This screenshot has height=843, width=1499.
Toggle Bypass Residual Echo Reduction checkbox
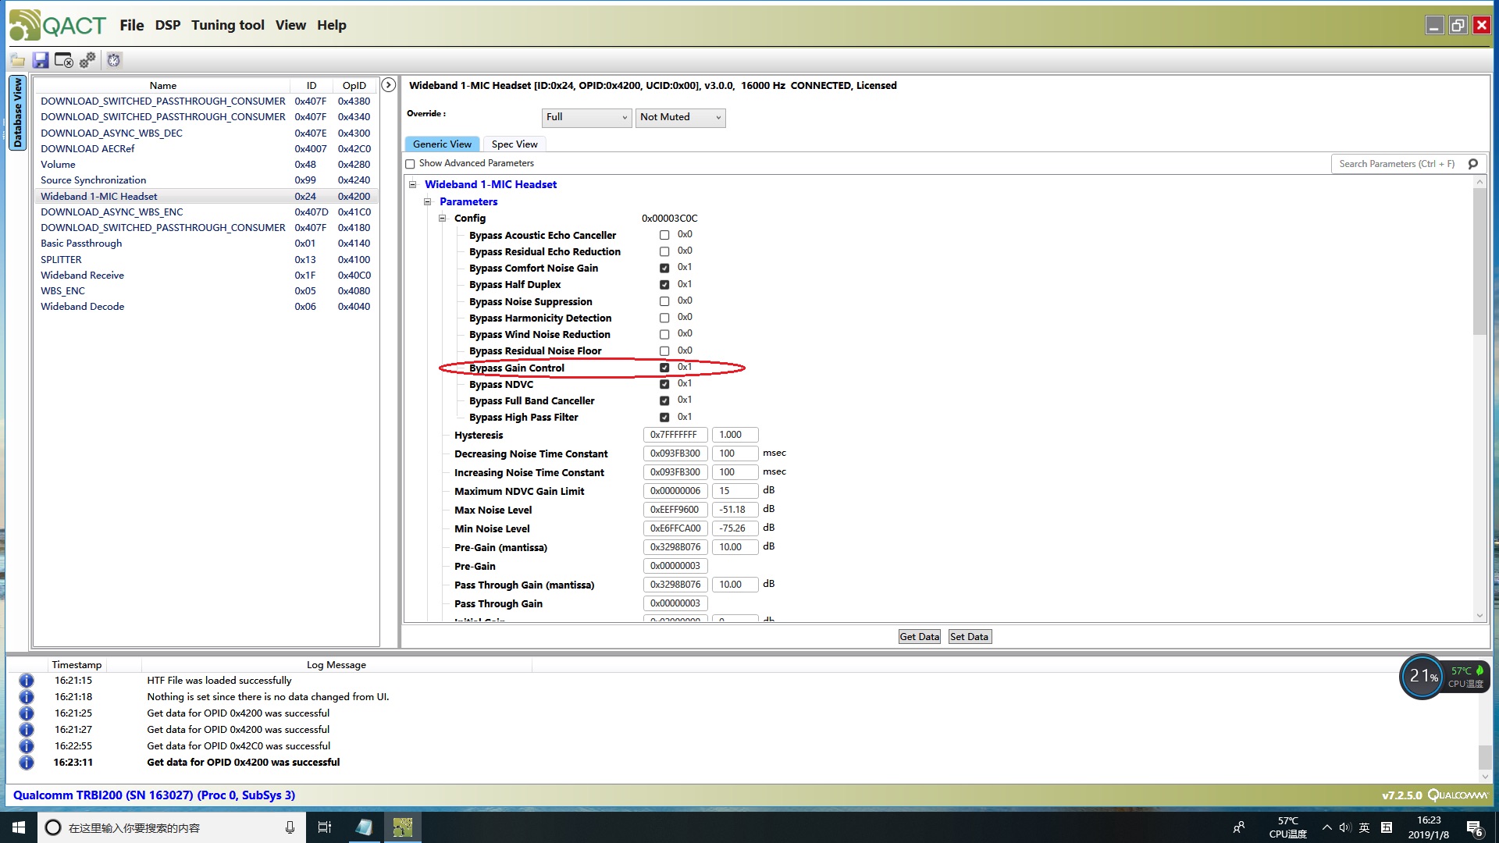(x=664, y=251)
